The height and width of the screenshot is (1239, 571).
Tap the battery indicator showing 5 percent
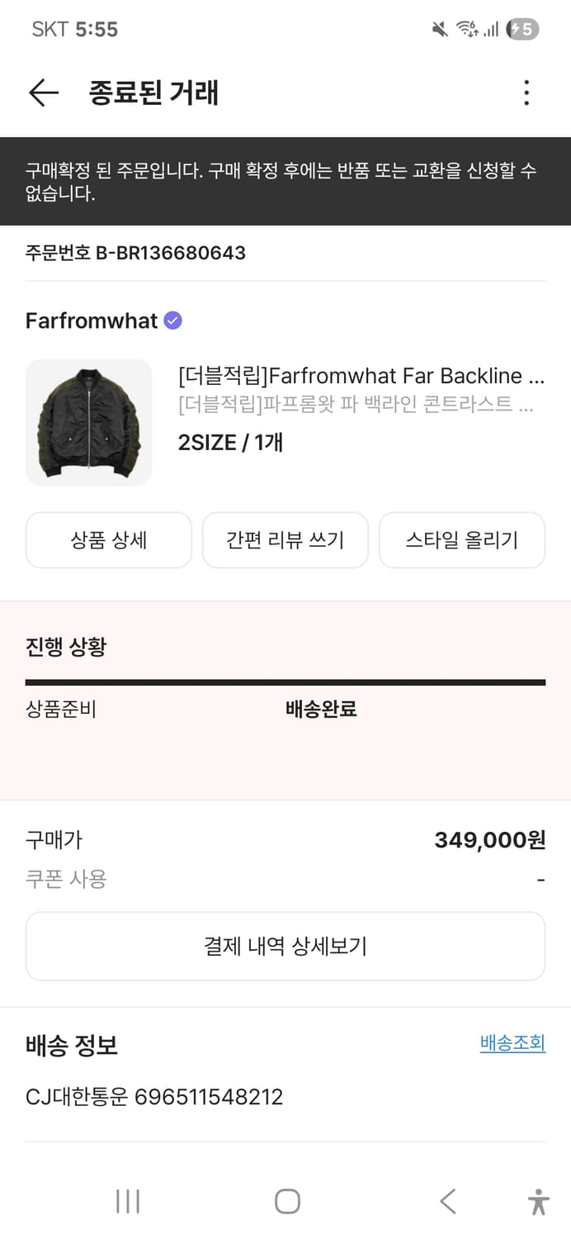[521, 28]
